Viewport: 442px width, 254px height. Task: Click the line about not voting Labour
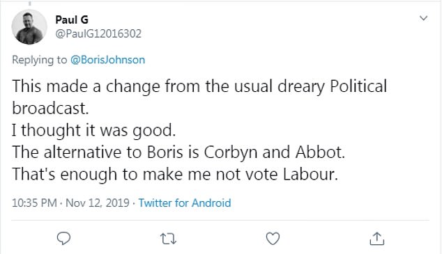[175, 174]
